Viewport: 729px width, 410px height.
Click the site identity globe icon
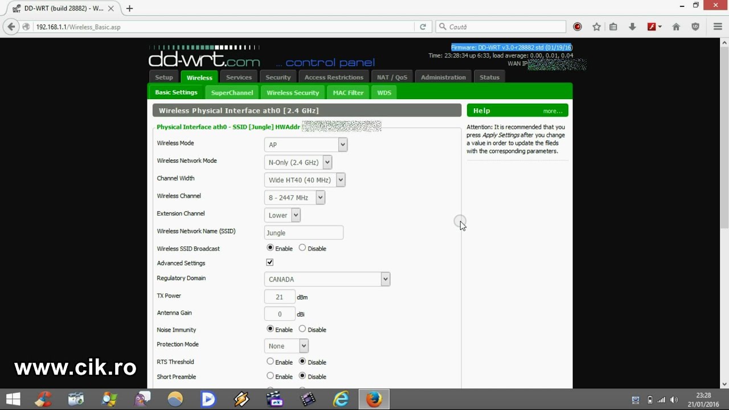point(26,27)
